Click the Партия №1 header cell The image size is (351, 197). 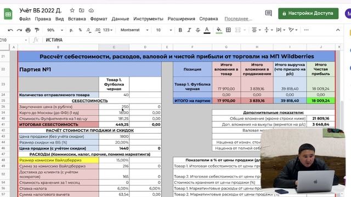90,69
